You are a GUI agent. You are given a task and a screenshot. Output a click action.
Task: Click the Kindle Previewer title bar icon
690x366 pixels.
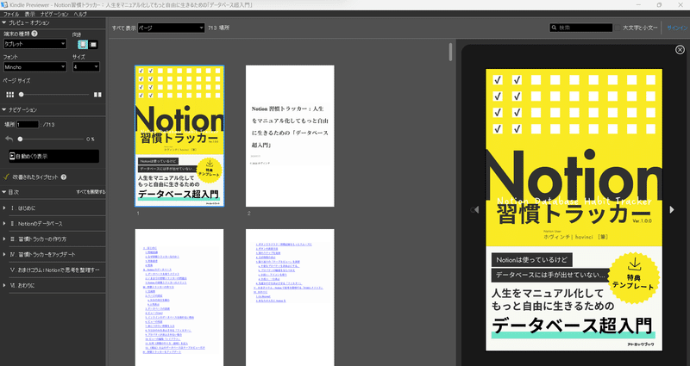[x=4, y=5]
